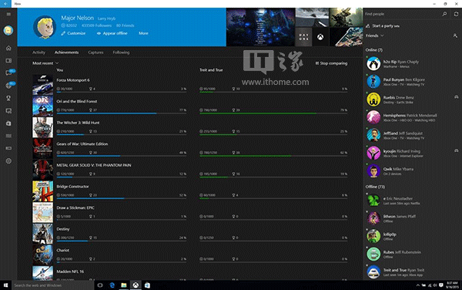Viewport: 462px width, 290px height.
Task: Click your Bridge Constructor progress bar
Action: coord(122,198)
